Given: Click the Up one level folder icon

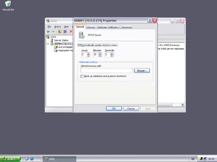Looking at the screenshot, I should tap(60, 32).
